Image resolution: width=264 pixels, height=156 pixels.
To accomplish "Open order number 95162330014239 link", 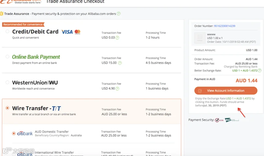I will [225, 26].
